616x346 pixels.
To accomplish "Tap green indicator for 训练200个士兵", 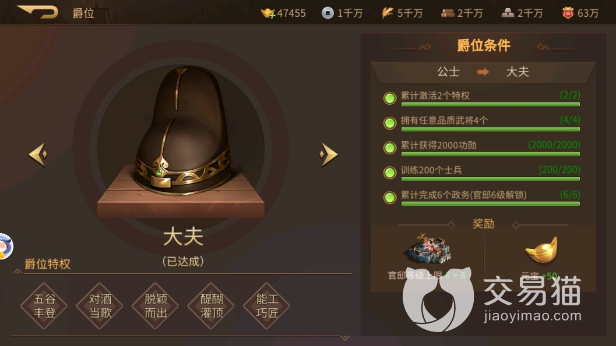I will click(x=390, y=172).
